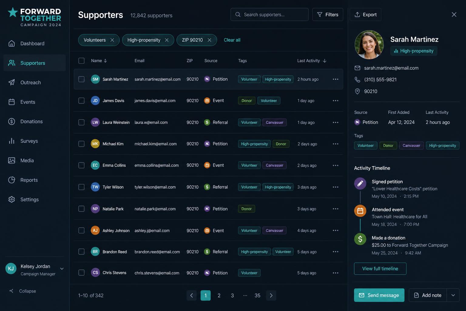This screenshot has width=466, height=311.
Task: Open more options for Ashley Johnson row
Action: click(336, 231)
